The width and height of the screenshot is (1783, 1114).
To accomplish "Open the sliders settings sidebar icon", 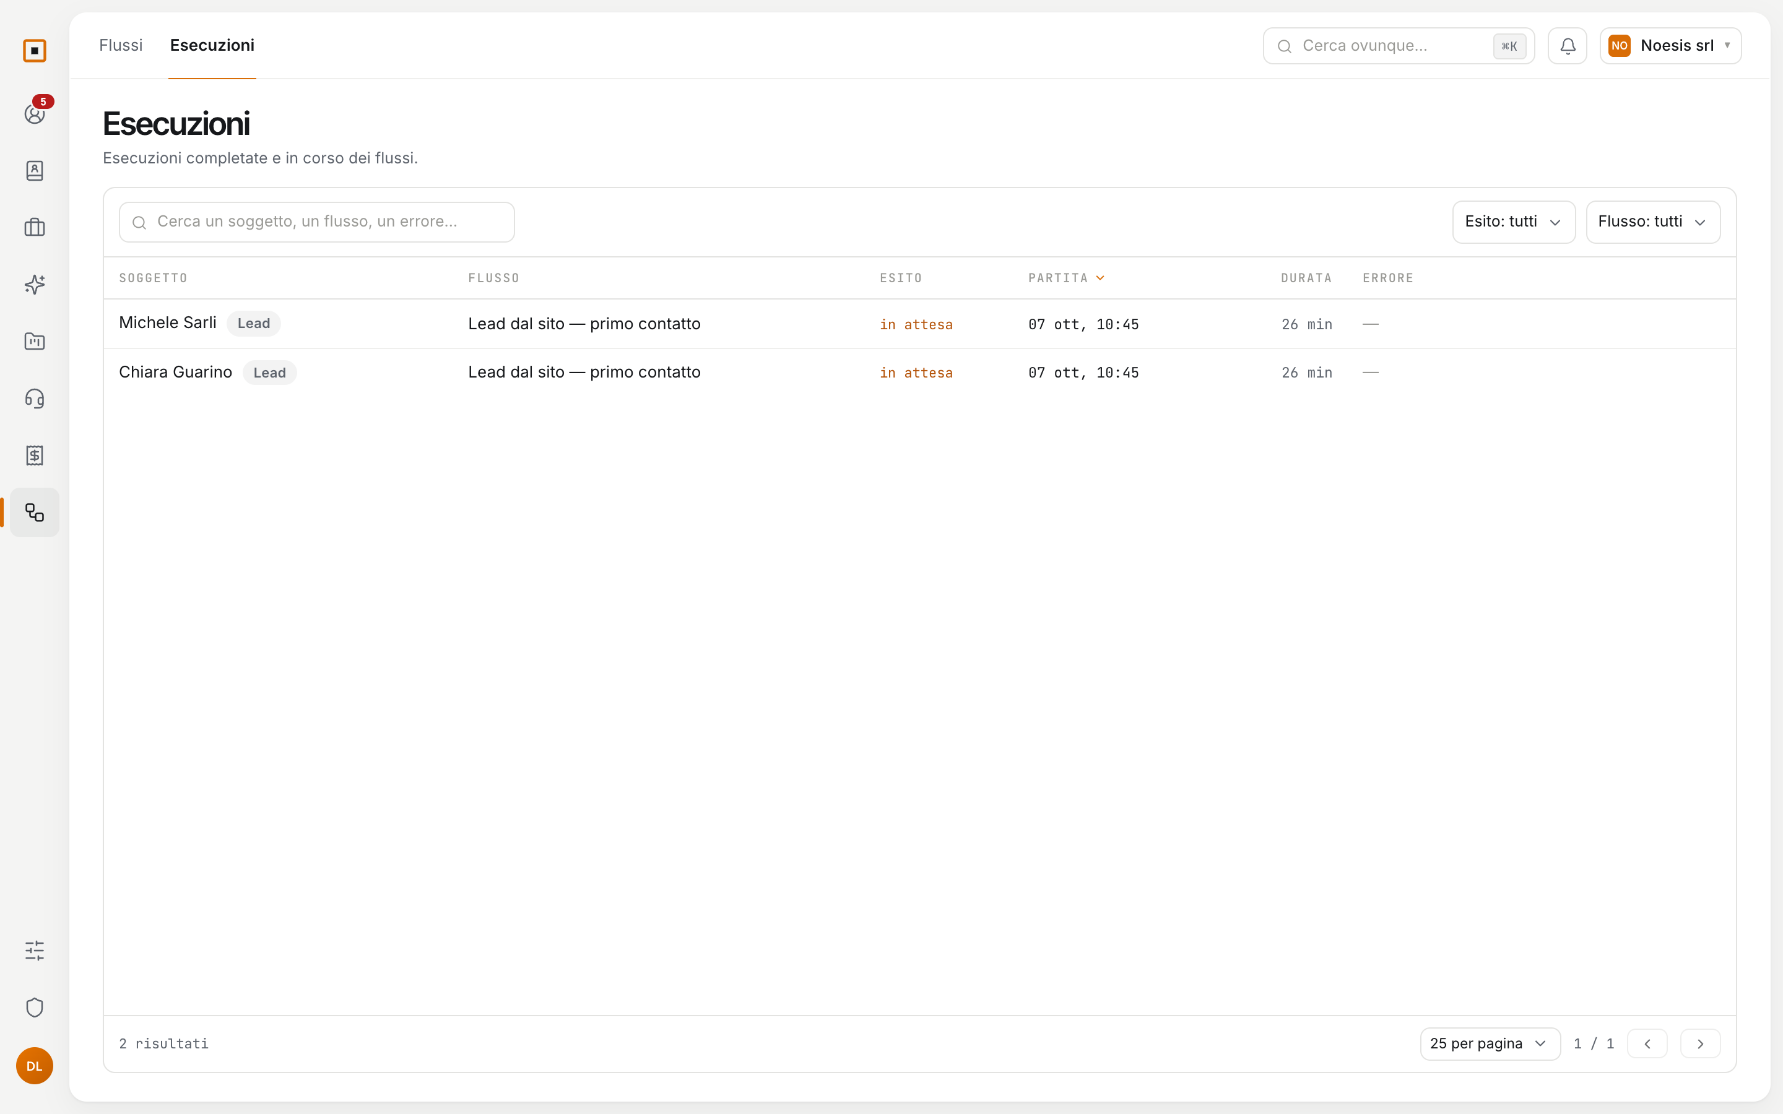I will tap(35, 951).
